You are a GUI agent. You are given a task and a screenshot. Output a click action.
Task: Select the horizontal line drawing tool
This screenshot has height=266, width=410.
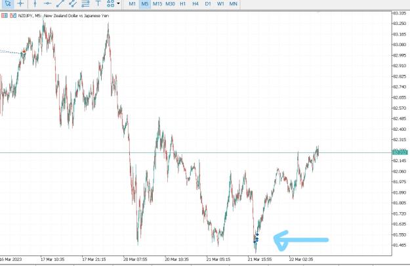pyautogui.click(x=47, y=3)
